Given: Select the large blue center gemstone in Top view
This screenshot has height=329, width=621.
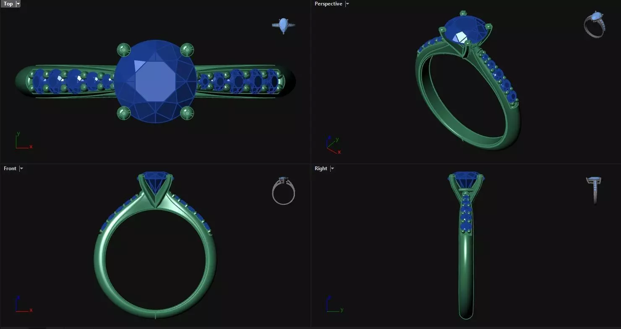Looking at the screenshot, I should (x=155, y=82).
